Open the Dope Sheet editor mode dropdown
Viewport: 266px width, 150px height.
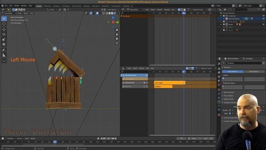(x=135, y=10)
